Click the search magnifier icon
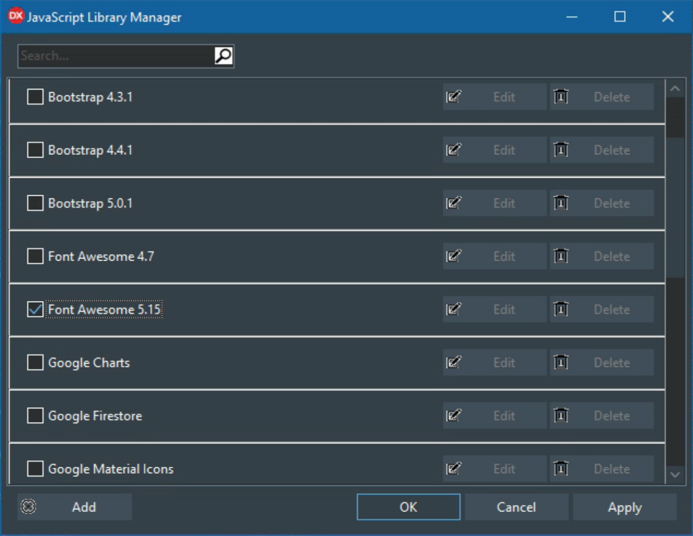Screen dimensions: 693x536 pos(223,56)
